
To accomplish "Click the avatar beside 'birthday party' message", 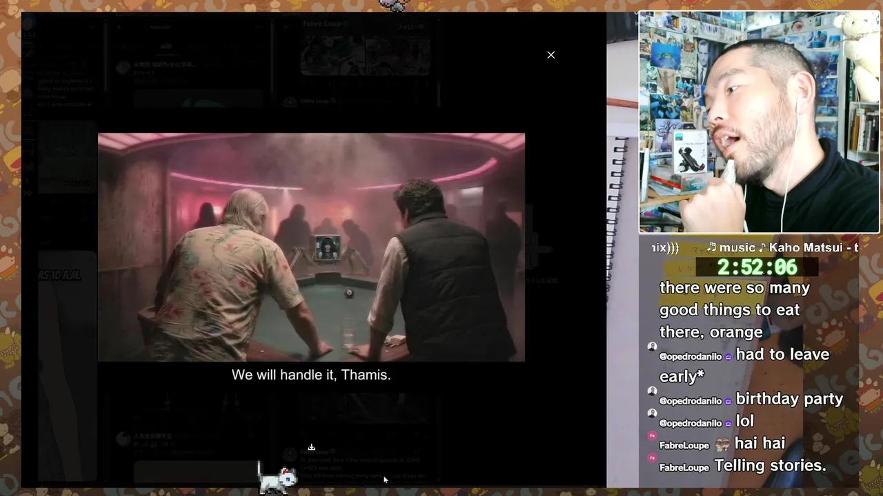I will pyautogui.click(x=652, y=391).
